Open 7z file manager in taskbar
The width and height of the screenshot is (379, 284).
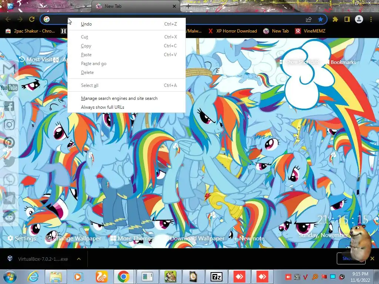[216, 277]
